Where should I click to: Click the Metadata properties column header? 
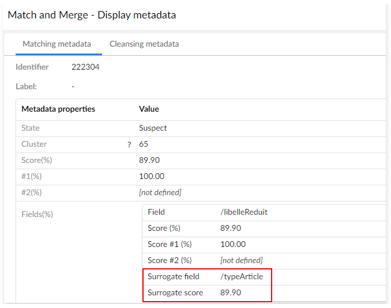pos(58,109)
